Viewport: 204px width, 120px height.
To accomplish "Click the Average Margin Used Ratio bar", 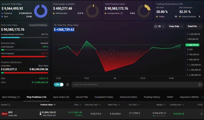I will pyautogui.click(x=25, y=38).
